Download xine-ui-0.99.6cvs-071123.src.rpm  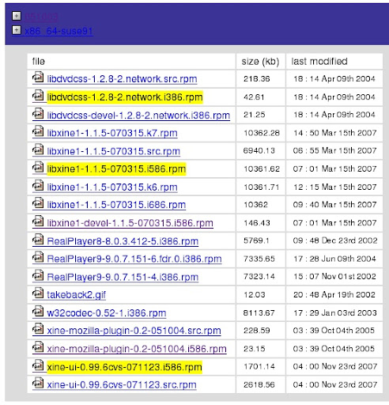pyautogui.click(x=122, y=385)
